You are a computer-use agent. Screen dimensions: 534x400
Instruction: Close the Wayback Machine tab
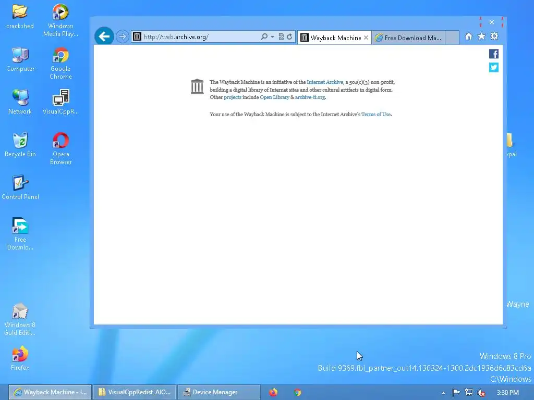point(366,37)
